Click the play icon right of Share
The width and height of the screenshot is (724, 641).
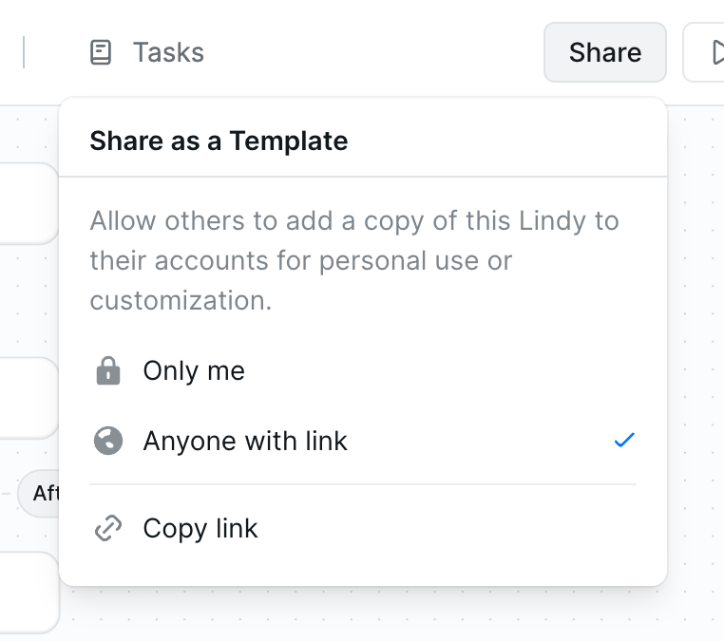click(717, 52)
